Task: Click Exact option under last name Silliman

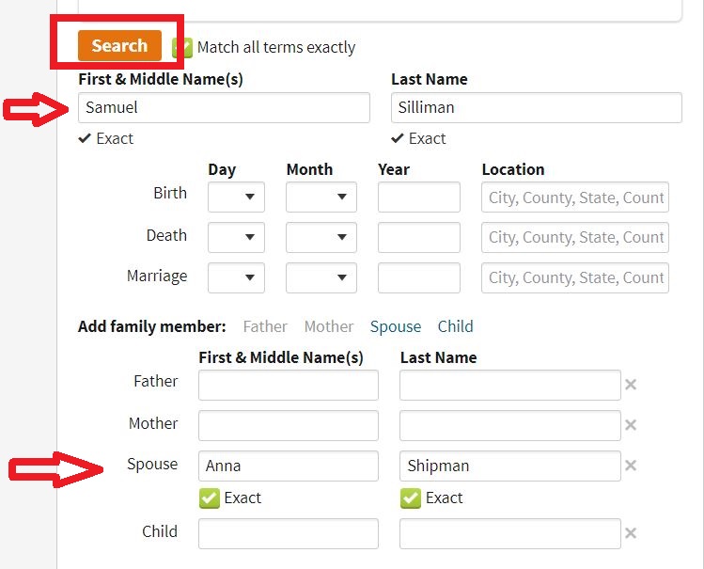Action: pyautogui.click(x=418, y=138)
